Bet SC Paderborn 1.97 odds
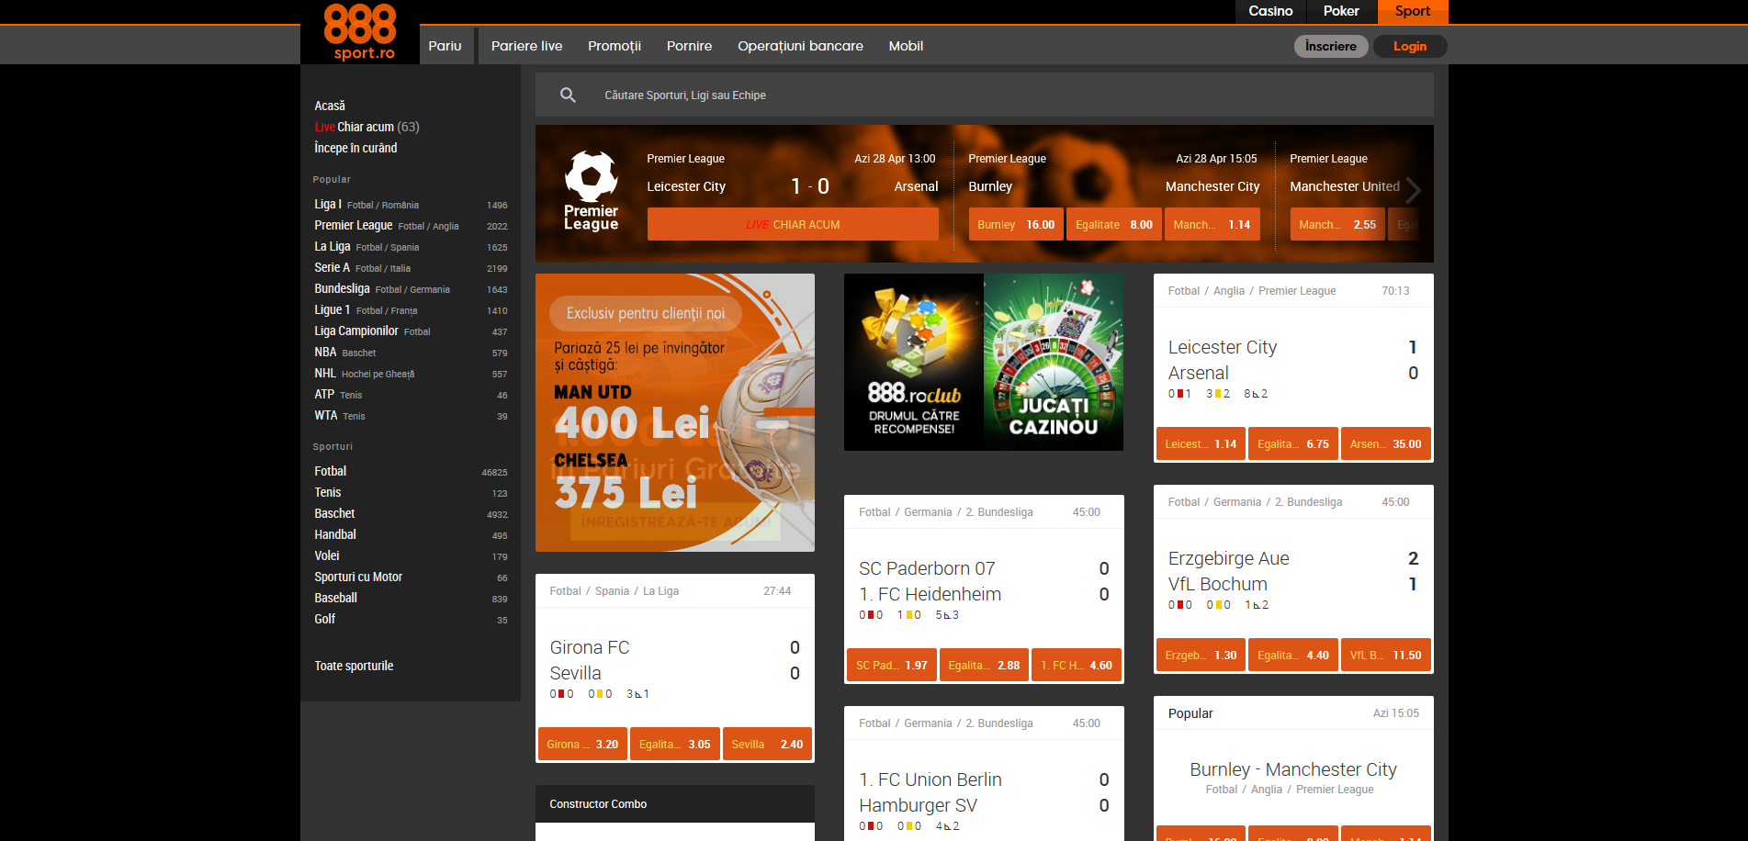The width and height of the screenshot is (1748, 841). [892, 666]
